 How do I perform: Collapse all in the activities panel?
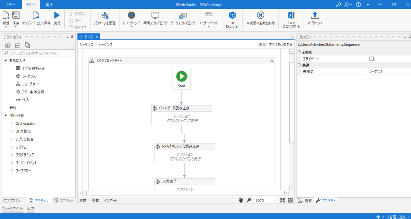[17, 45]
